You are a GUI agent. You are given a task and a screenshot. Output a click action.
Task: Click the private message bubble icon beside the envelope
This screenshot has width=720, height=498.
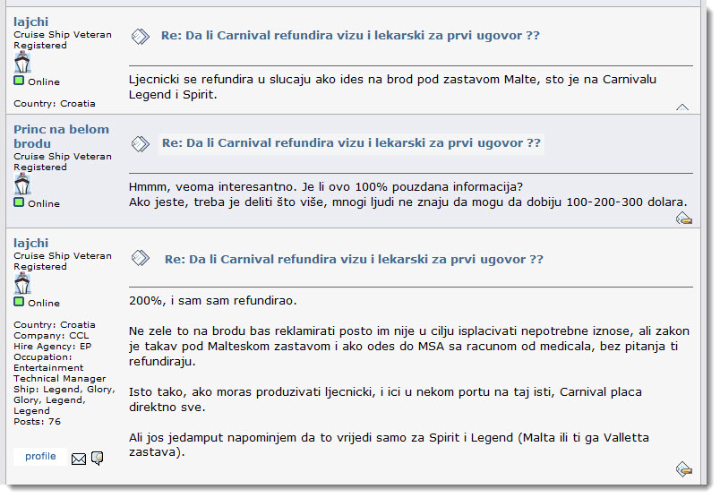tap(97, 458)
